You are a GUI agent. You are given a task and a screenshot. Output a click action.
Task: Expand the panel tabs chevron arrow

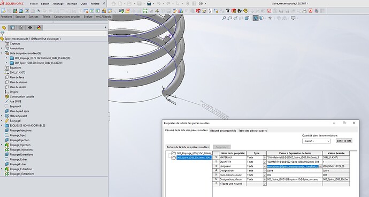pyautogui.click(x=105, y=28)
